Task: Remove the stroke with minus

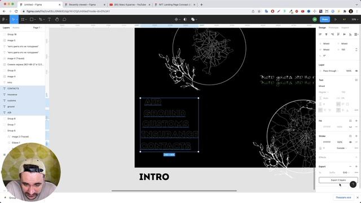Action: pyautogui.click(x=356, y=142)
